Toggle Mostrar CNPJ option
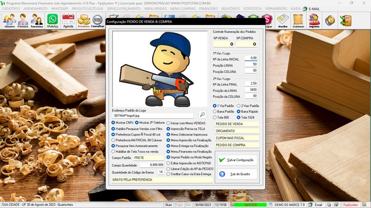This screenshot has width=371, height=208. [122, 122]
